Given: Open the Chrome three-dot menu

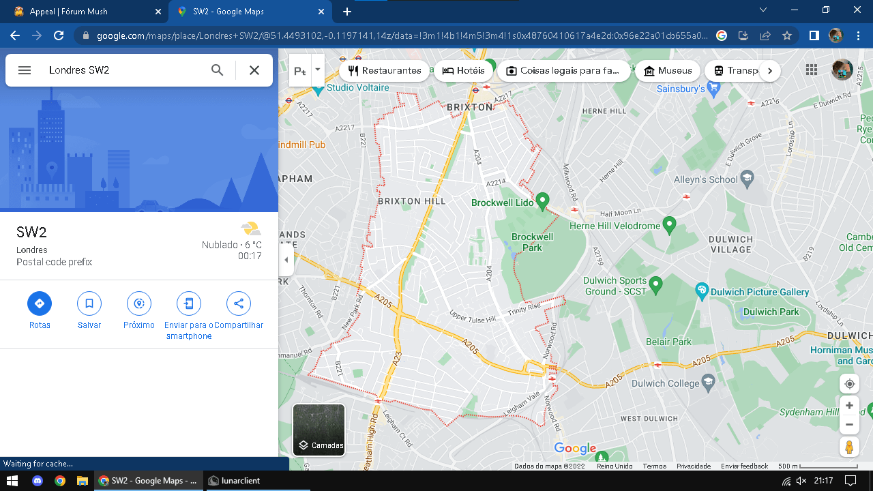Looking at the screenshot, I should click(857, 35).
